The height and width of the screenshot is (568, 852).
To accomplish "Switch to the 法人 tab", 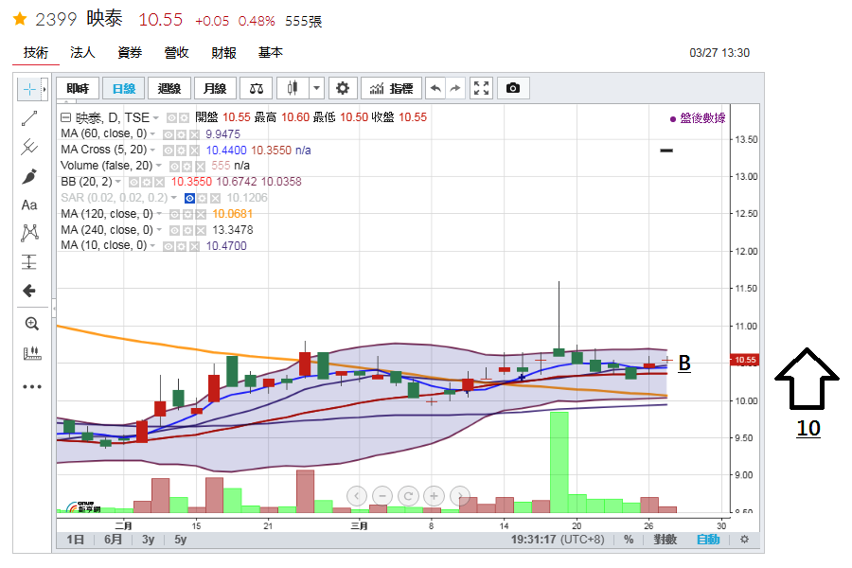I will coord(82,53).
